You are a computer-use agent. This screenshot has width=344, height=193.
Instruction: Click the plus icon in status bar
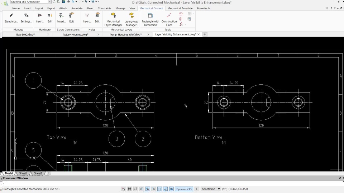[197, 189]
